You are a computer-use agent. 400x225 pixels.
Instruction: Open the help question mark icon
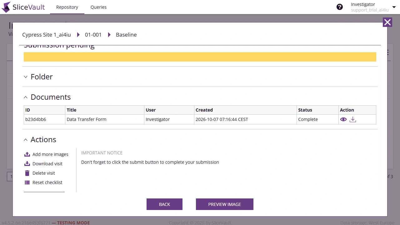340,7
